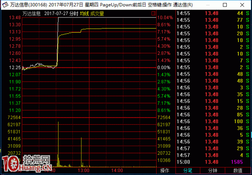Select the 14:55 trade row with volume 44
This screenshot has width=252, height=175.
213,13
